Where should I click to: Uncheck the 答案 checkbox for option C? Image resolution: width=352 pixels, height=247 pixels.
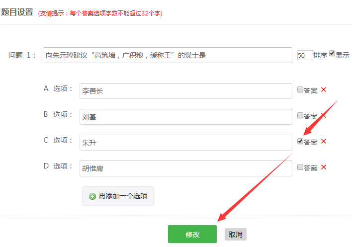click(300, 141)
